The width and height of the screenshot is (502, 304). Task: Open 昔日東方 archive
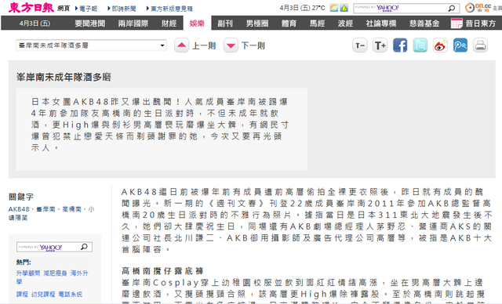tap(481, 24)
